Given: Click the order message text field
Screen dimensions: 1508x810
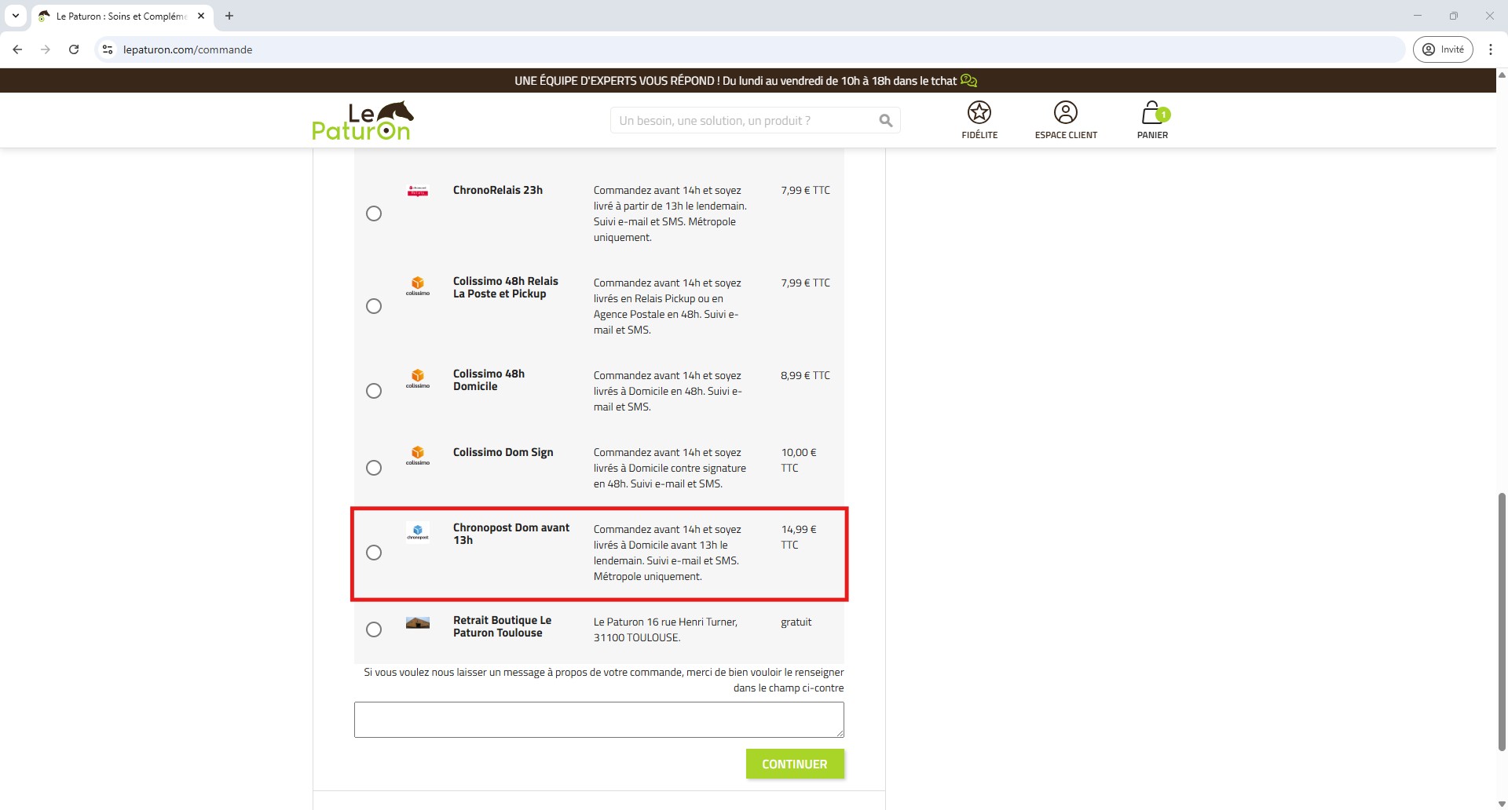Looking at the screenshot, I should (x=598, y=720).
